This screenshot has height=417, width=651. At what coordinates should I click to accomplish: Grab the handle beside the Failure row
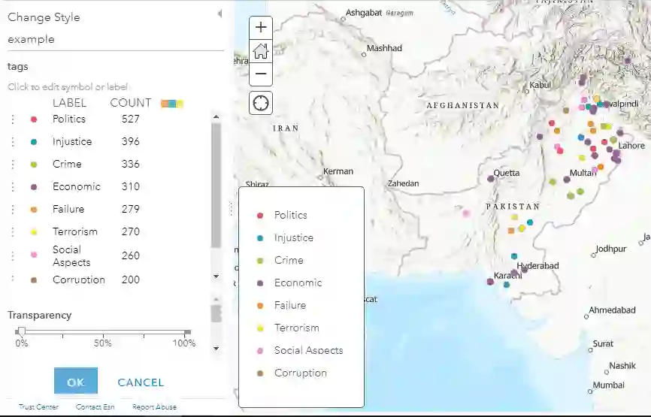pyautogui.click(x=13, y=210)
